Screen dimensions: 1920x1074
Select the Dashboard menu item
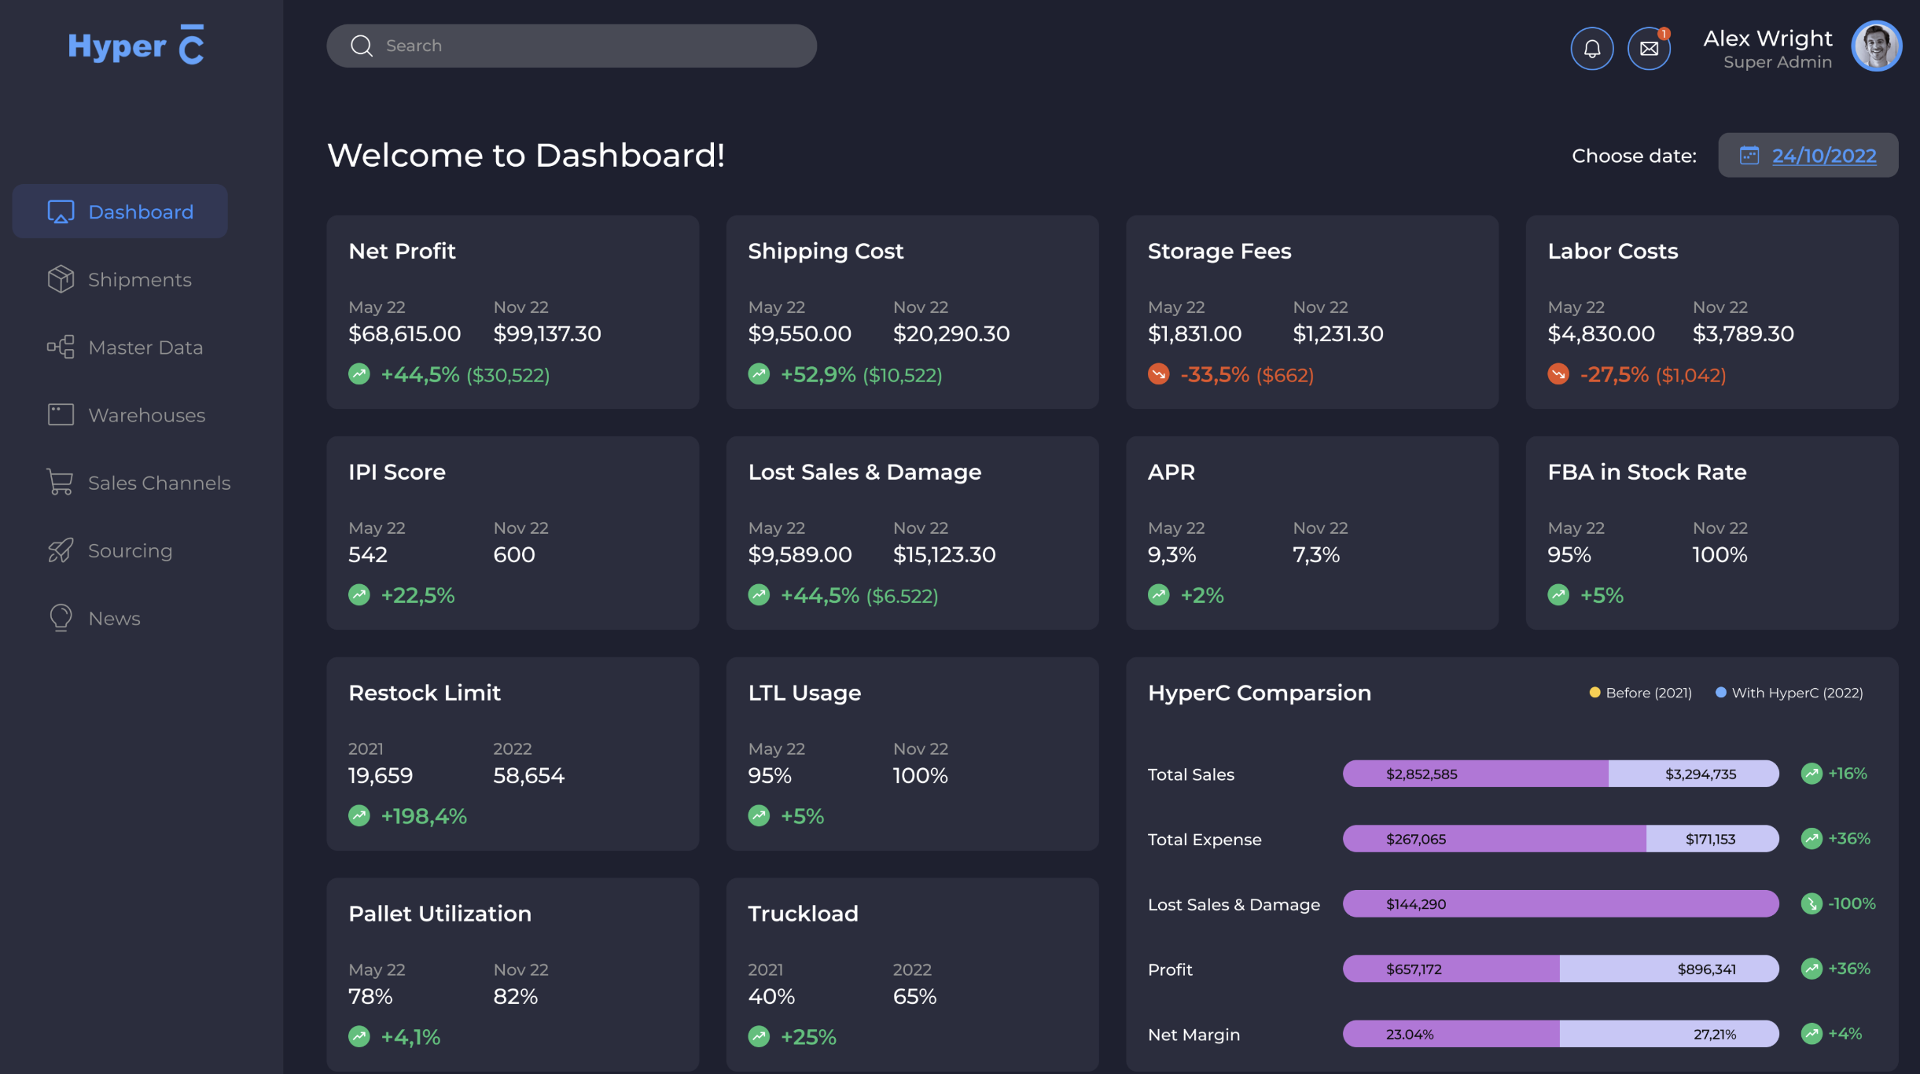click(140, 211)
